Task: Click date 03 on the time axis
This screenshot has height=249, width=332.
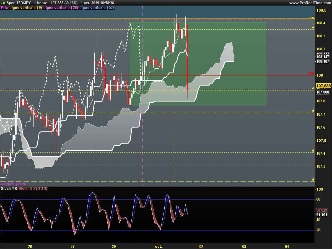Action: (244, 246)
